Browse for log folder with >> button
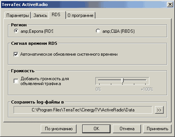The height and width of the screenshot is (137, 175). [x=159, y=110]
